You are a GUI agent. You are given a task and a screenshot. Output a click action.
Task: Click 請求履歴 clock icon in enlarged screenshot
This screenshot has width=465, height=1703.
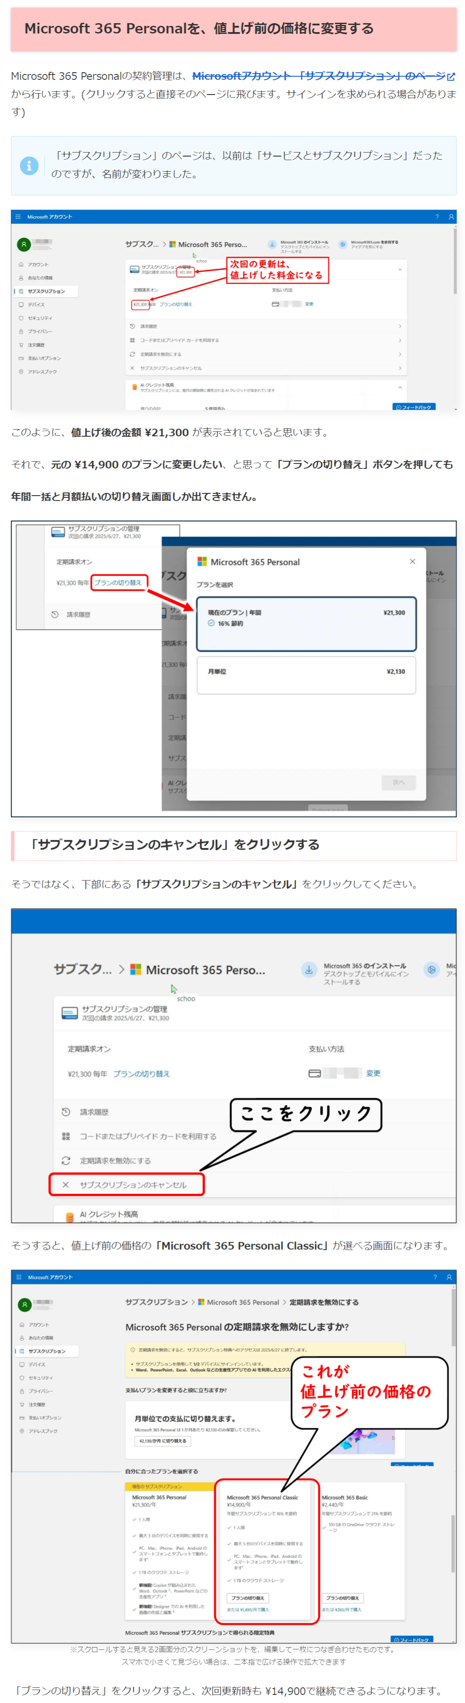[66, 1112]
